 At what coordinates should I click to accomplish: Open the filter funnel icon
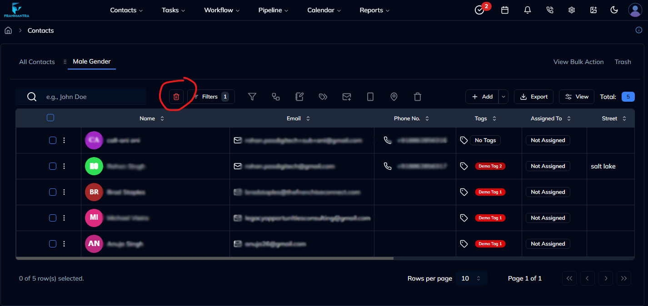click(x=252, y=96)
